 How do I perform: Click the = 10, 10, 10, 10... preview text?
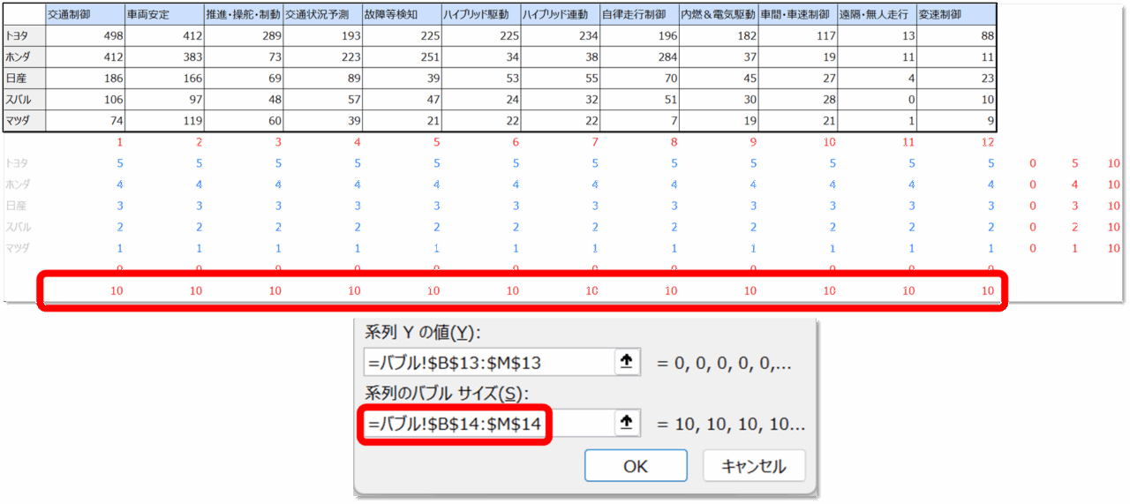pos(731,424)
